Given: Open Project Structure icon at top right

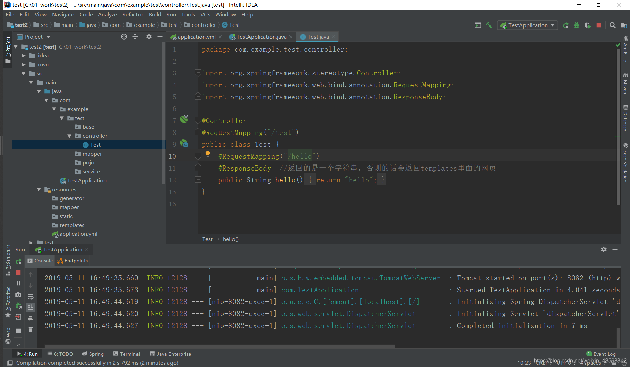Looking at the screenshot, I should [x=624, y=25].
